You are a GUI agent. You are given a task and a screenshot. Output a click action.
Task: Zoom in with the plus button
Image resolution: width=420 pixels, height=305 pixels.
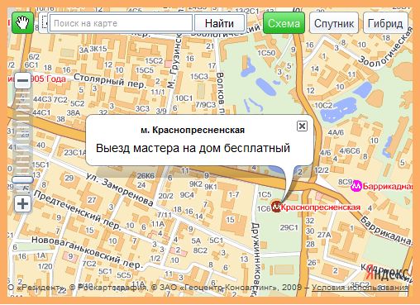click(22, 204)
